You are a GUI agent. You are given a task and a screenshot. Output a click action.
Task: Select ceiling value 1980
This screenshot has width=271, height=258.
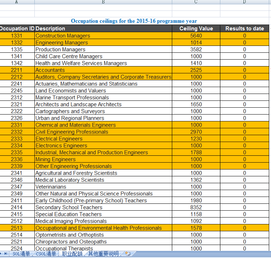[x=196, y=201]
